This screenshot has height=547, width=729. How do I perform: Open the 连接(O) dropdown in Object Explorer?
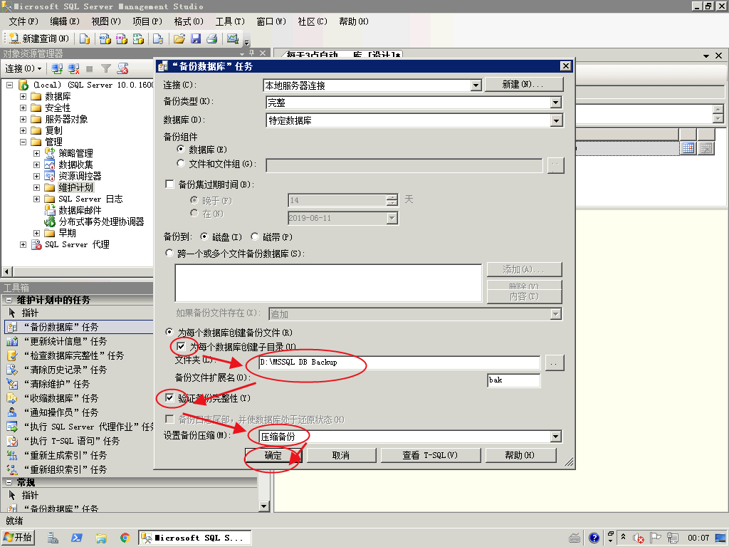click(x=23, y=69)
